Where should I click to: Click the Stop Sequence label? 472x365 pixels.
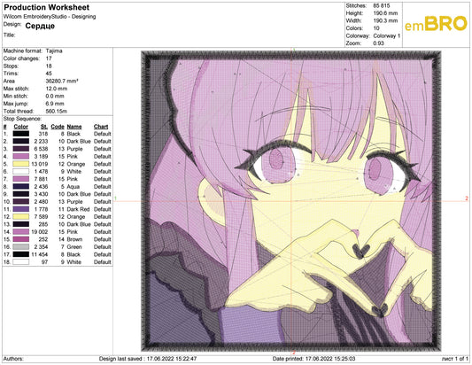[22, 119]
